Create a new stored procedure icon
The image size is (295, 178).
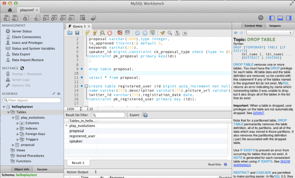[x=63, y=18]
